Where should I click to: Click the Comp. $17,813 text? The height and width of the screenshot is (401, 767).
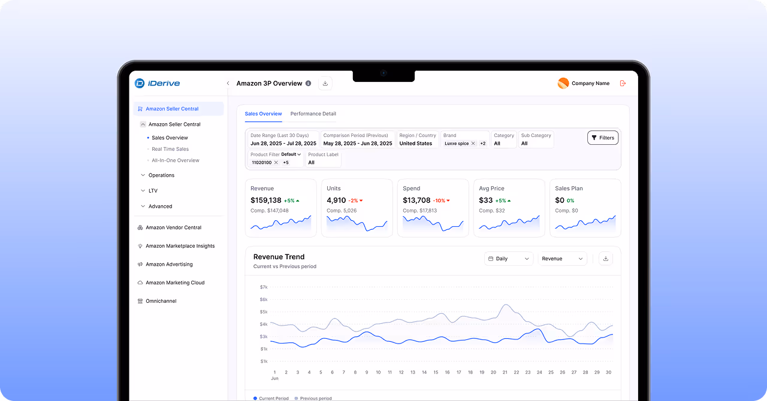pos(420,211)
